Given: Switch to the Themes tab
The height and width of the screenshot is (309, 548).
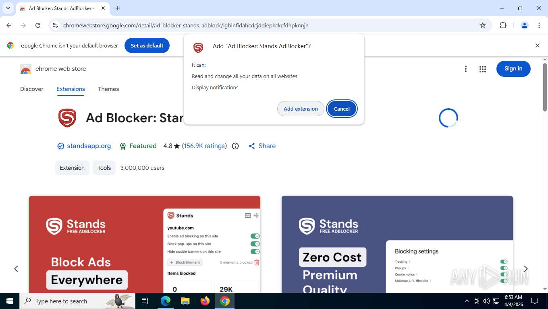Looking at the screenshot, I should coord(108,89).
